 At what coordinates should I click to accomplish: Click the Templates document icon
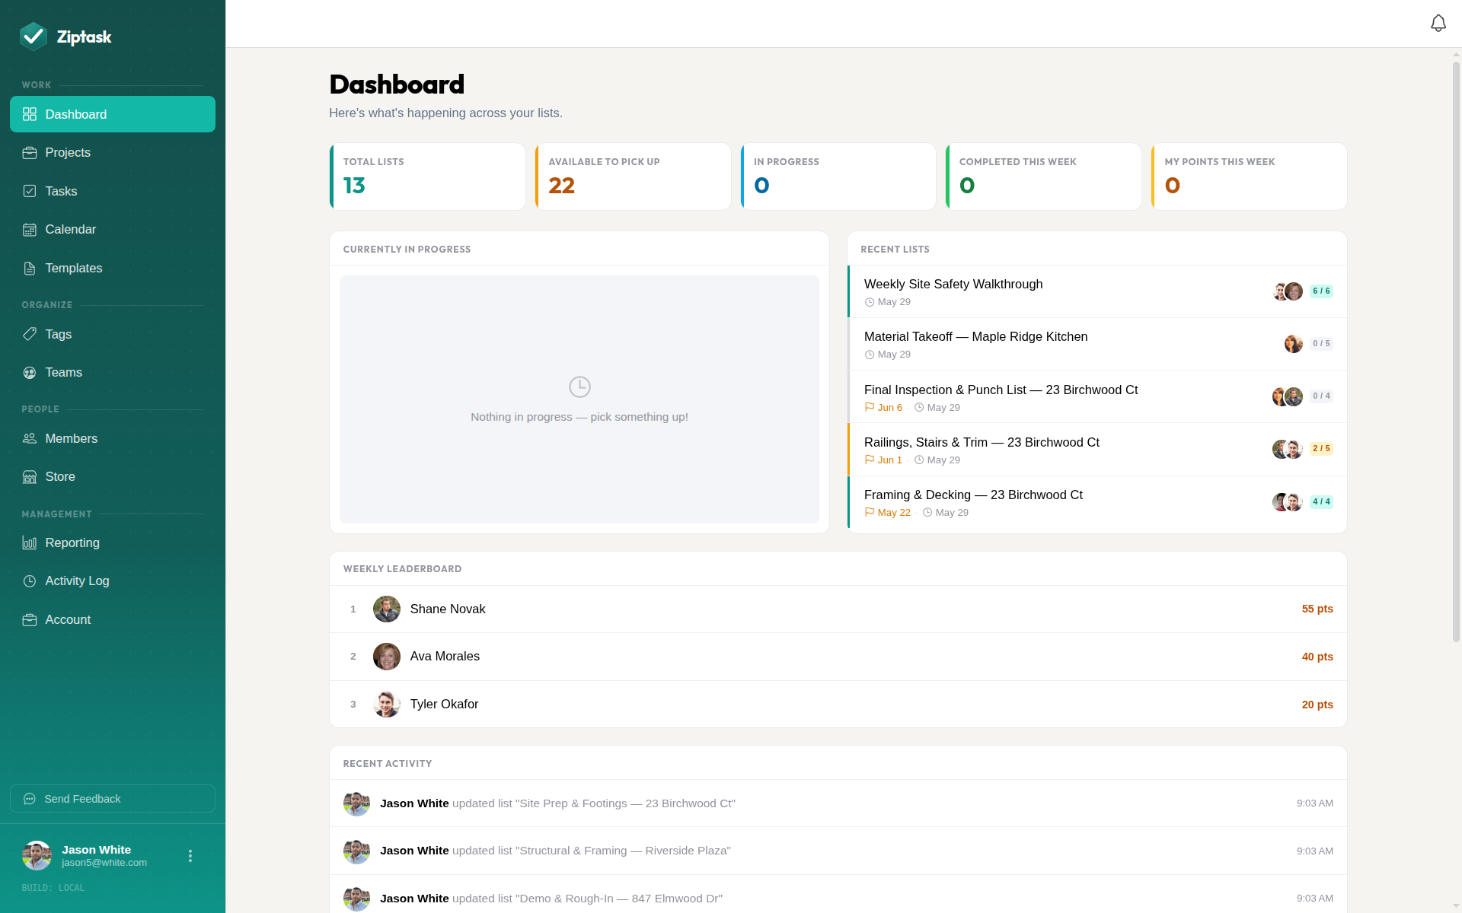pyautogui.click(x=30, y=268)
